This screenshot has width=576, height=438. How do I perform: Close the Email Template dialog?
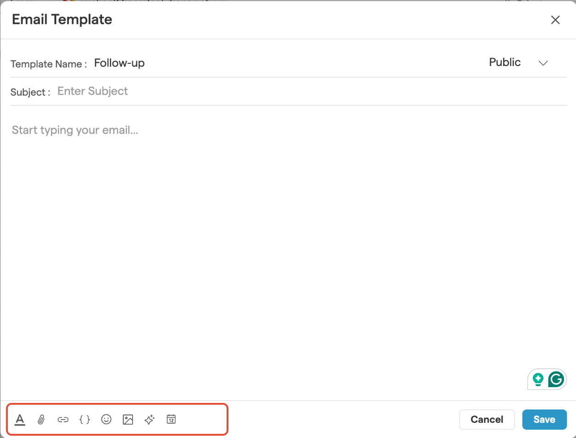pyautogui.click(x=555, y=20)
